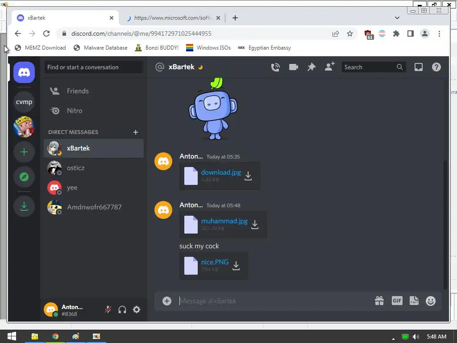The height and width of the screenshot is (343, 457).
Task: Select Amdnwofr667787 direct message
Action: (x=94, y=207)
